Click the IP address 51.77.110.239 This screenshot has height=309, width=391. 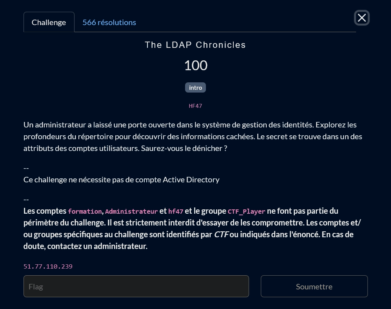coord(48,266)
